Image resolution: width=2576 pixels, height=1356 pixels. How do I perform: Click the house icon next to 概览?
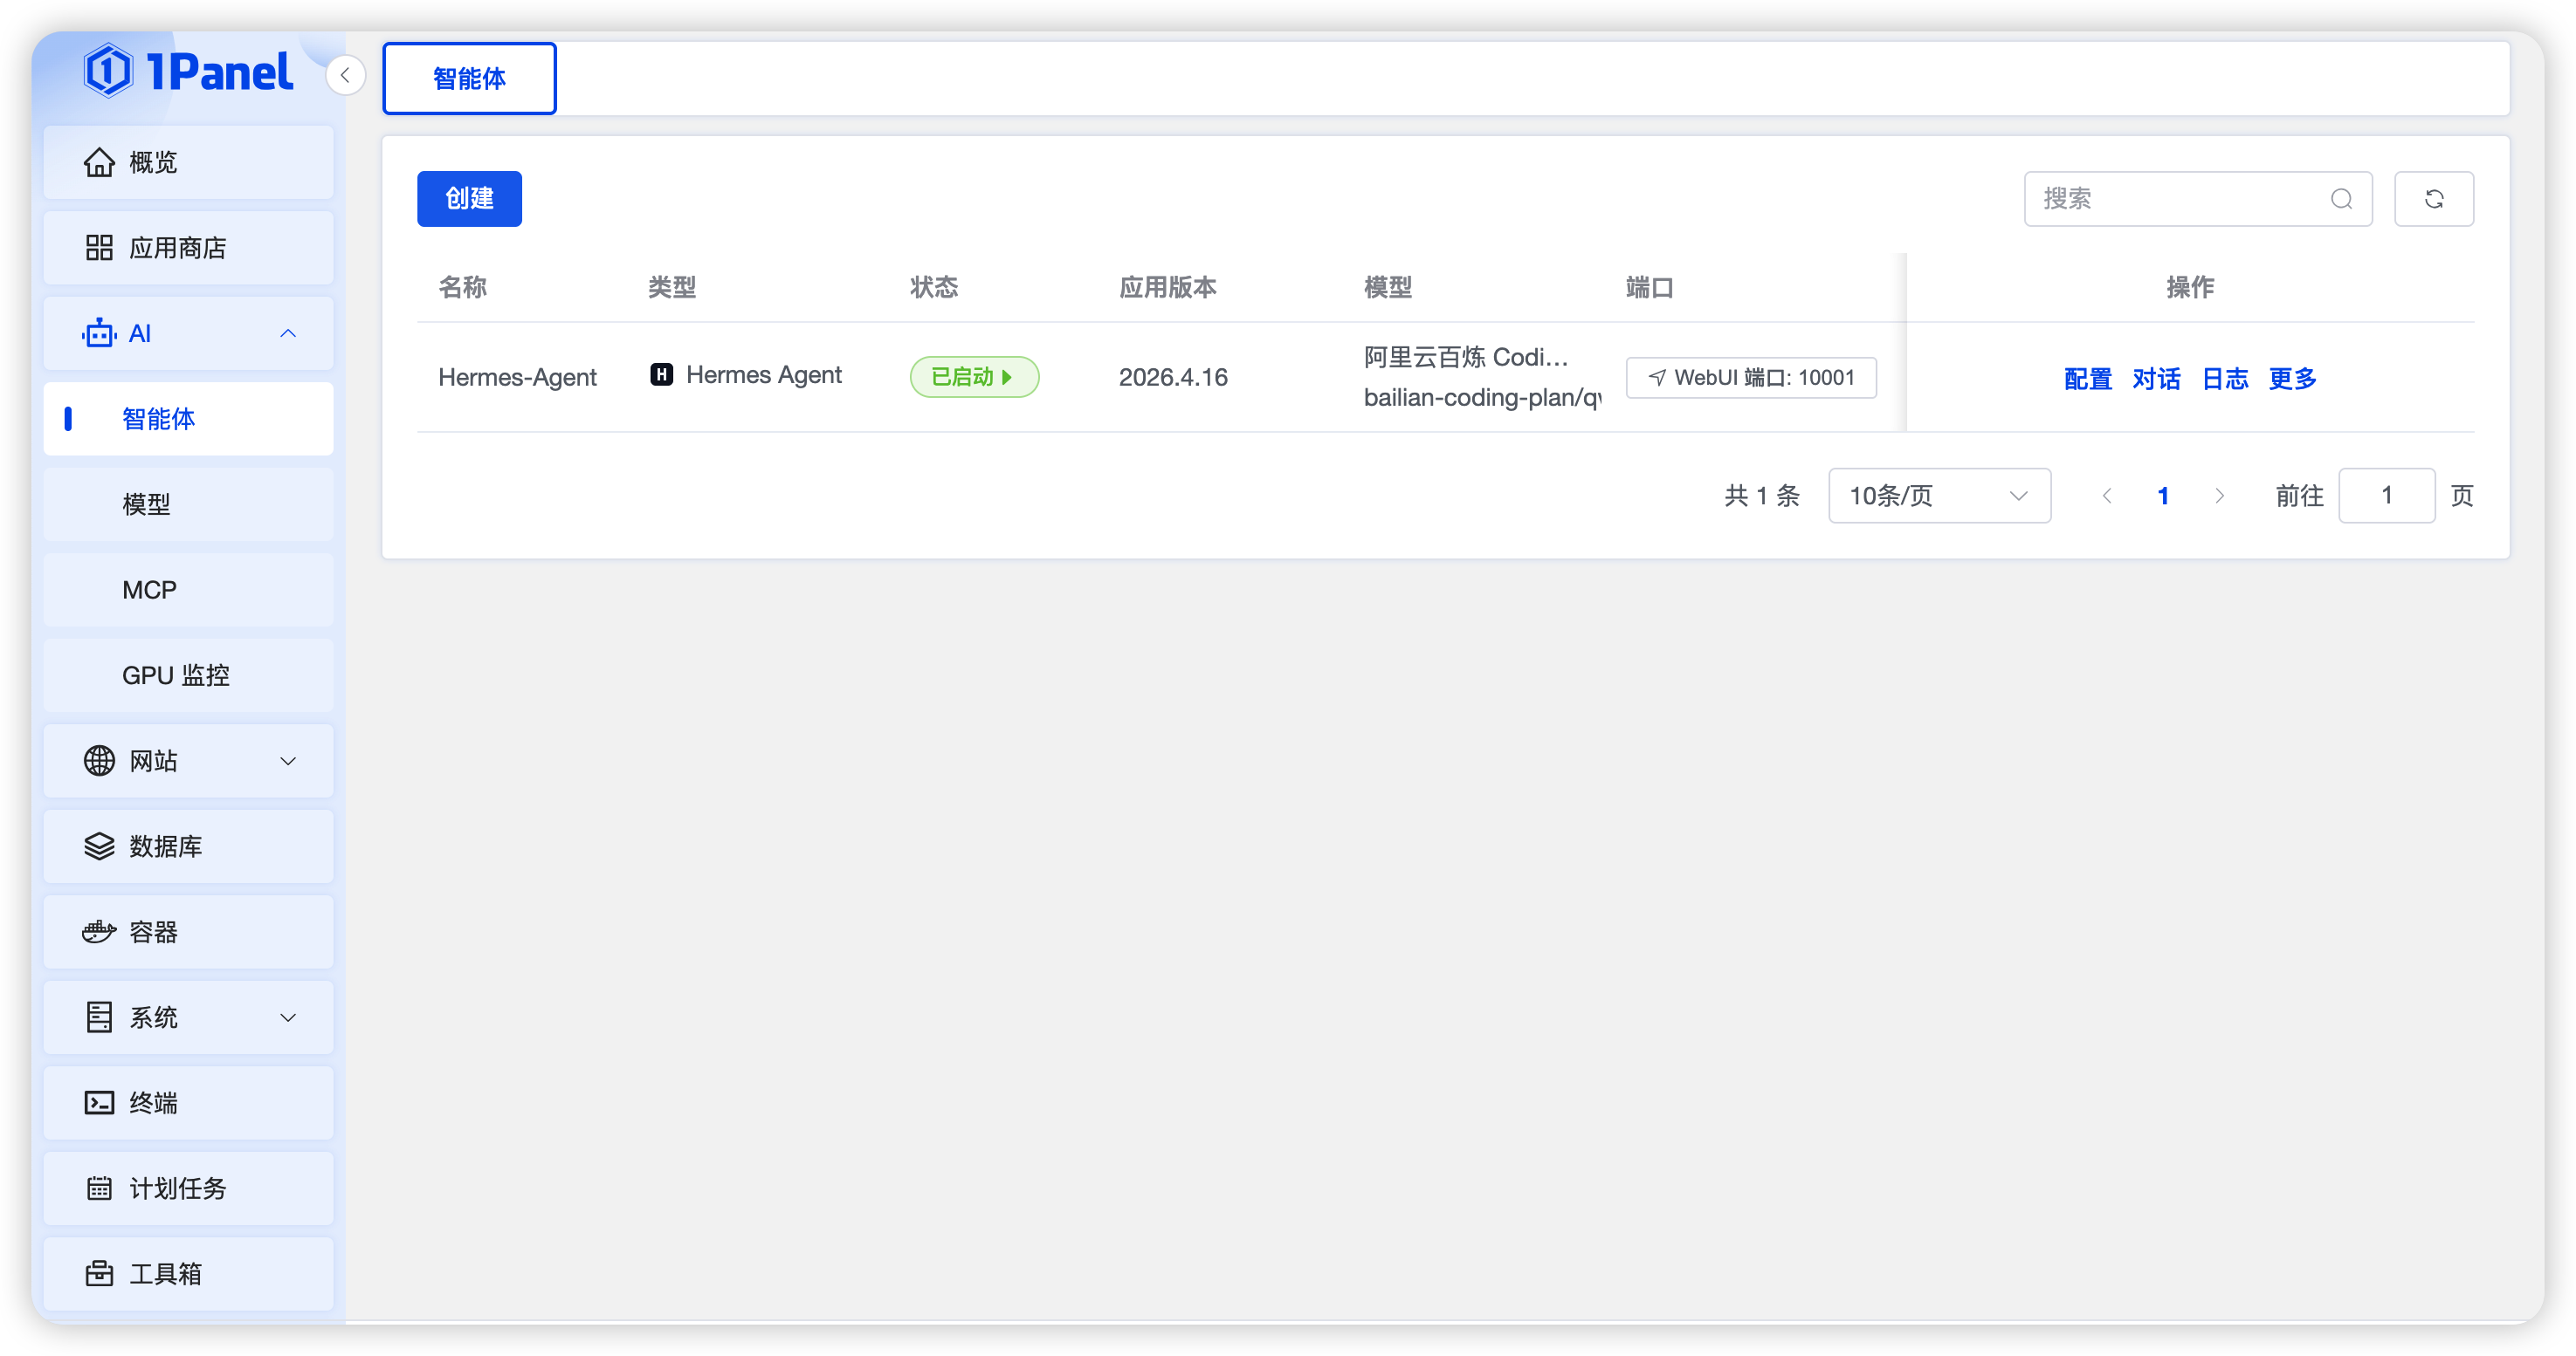pos(99,162)
